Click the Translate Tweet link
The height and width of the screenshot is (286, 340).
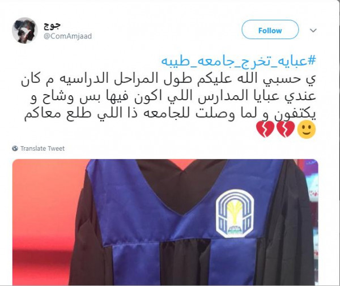pyautogui.click(x=42, y=148)
